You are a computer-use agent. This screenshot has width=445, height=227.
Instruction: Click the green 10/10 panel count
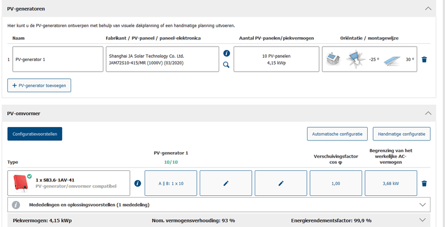point(171,162)
